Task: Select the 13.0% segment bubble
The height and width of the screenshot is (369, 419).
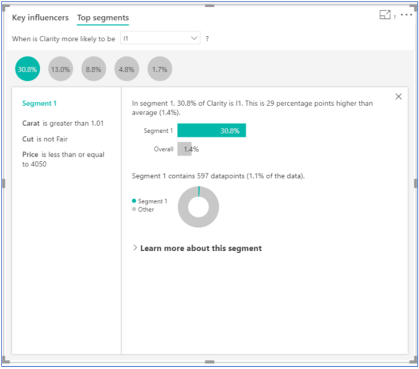Action: click(x=60, y=69)
